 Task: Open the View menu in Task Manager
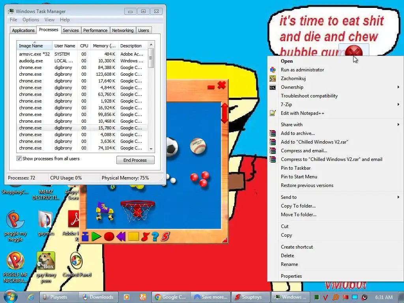tap(49, 20)
